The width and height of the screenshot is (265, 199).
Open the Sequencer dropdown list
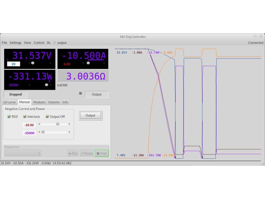coord(23,153)
